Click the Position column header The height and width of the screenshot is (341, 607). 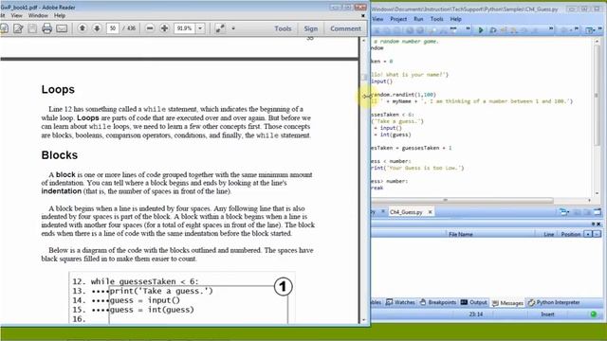(570, 234)
